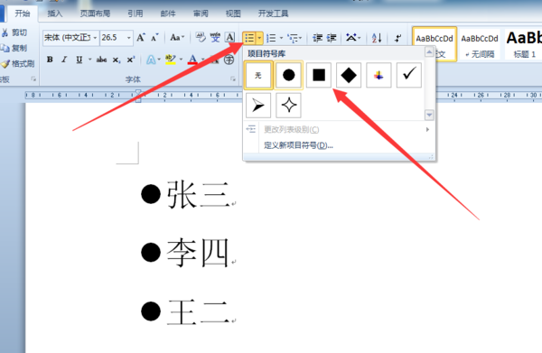Click the sort A-Z icon
The height and width of the screenshot is (353, 542).
point(377,38)
